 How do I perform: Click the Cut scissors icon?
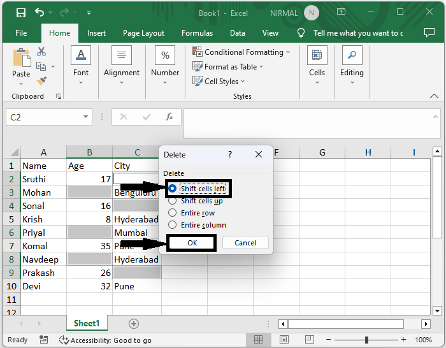(41, 52)
